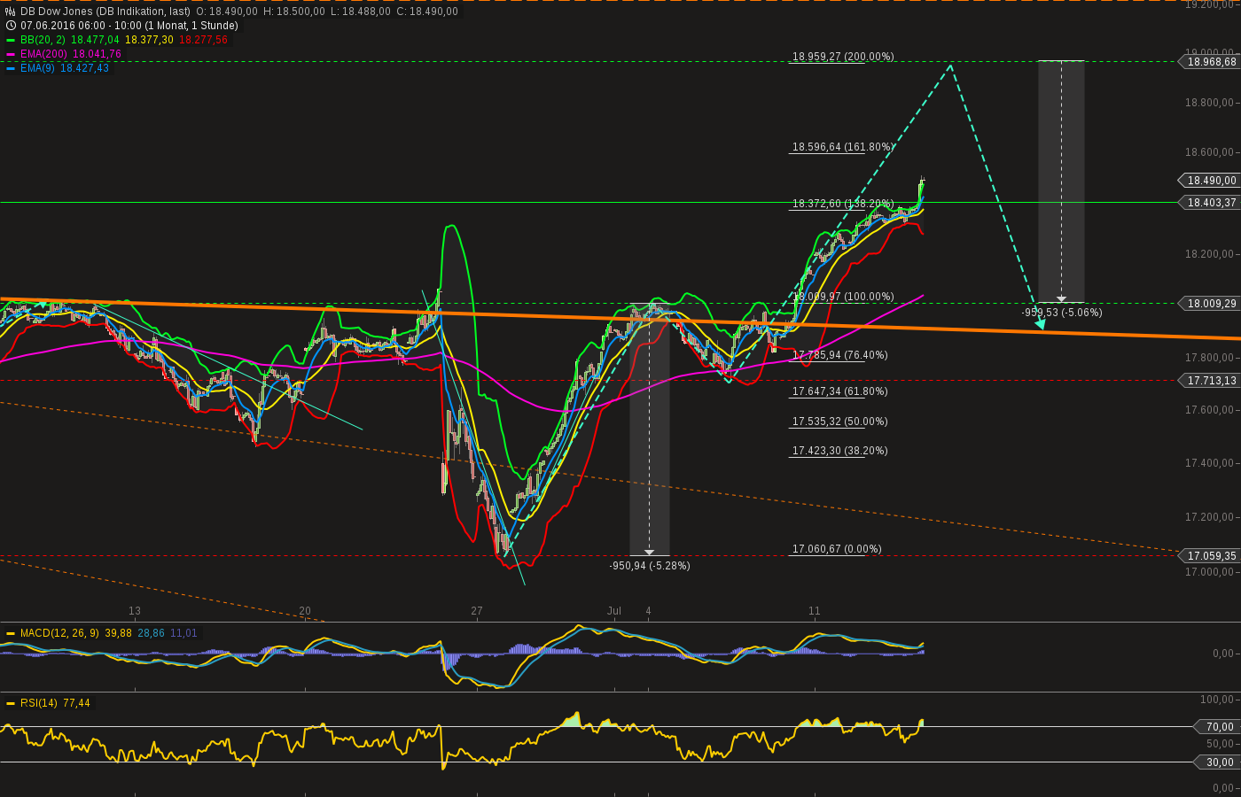Click the 17.647,34 (61.80%) Fibonacci label
The height and width of the screenshot is (797, 1241).
[x=840, y=391]
